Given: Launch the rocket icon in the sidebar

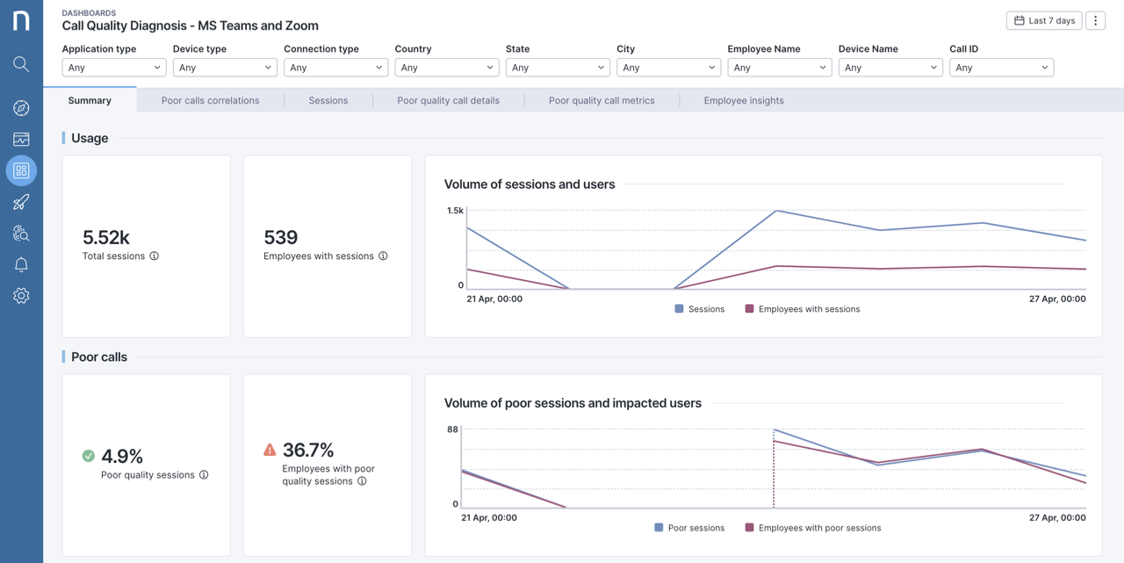Looking at the screenshot, I should coord(21,202).
